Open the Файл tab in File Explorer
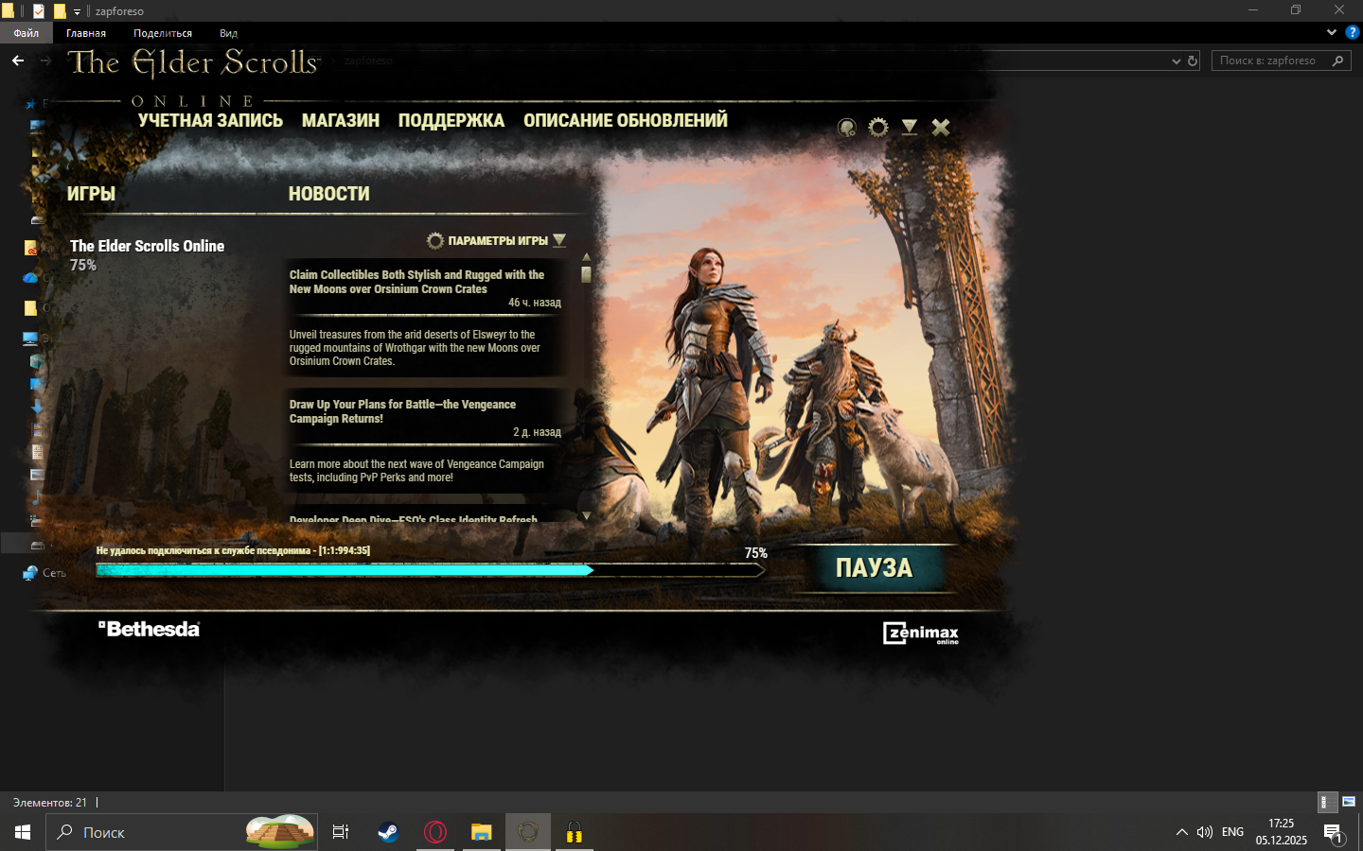 click(27, 33)
